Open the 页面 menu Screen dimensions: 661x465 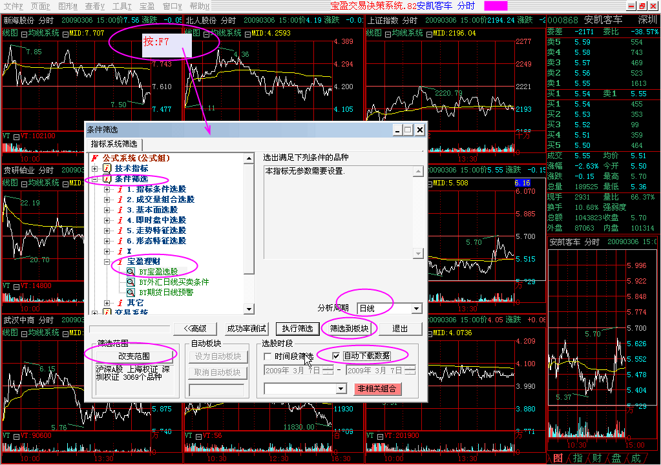(x=40, y=6)
